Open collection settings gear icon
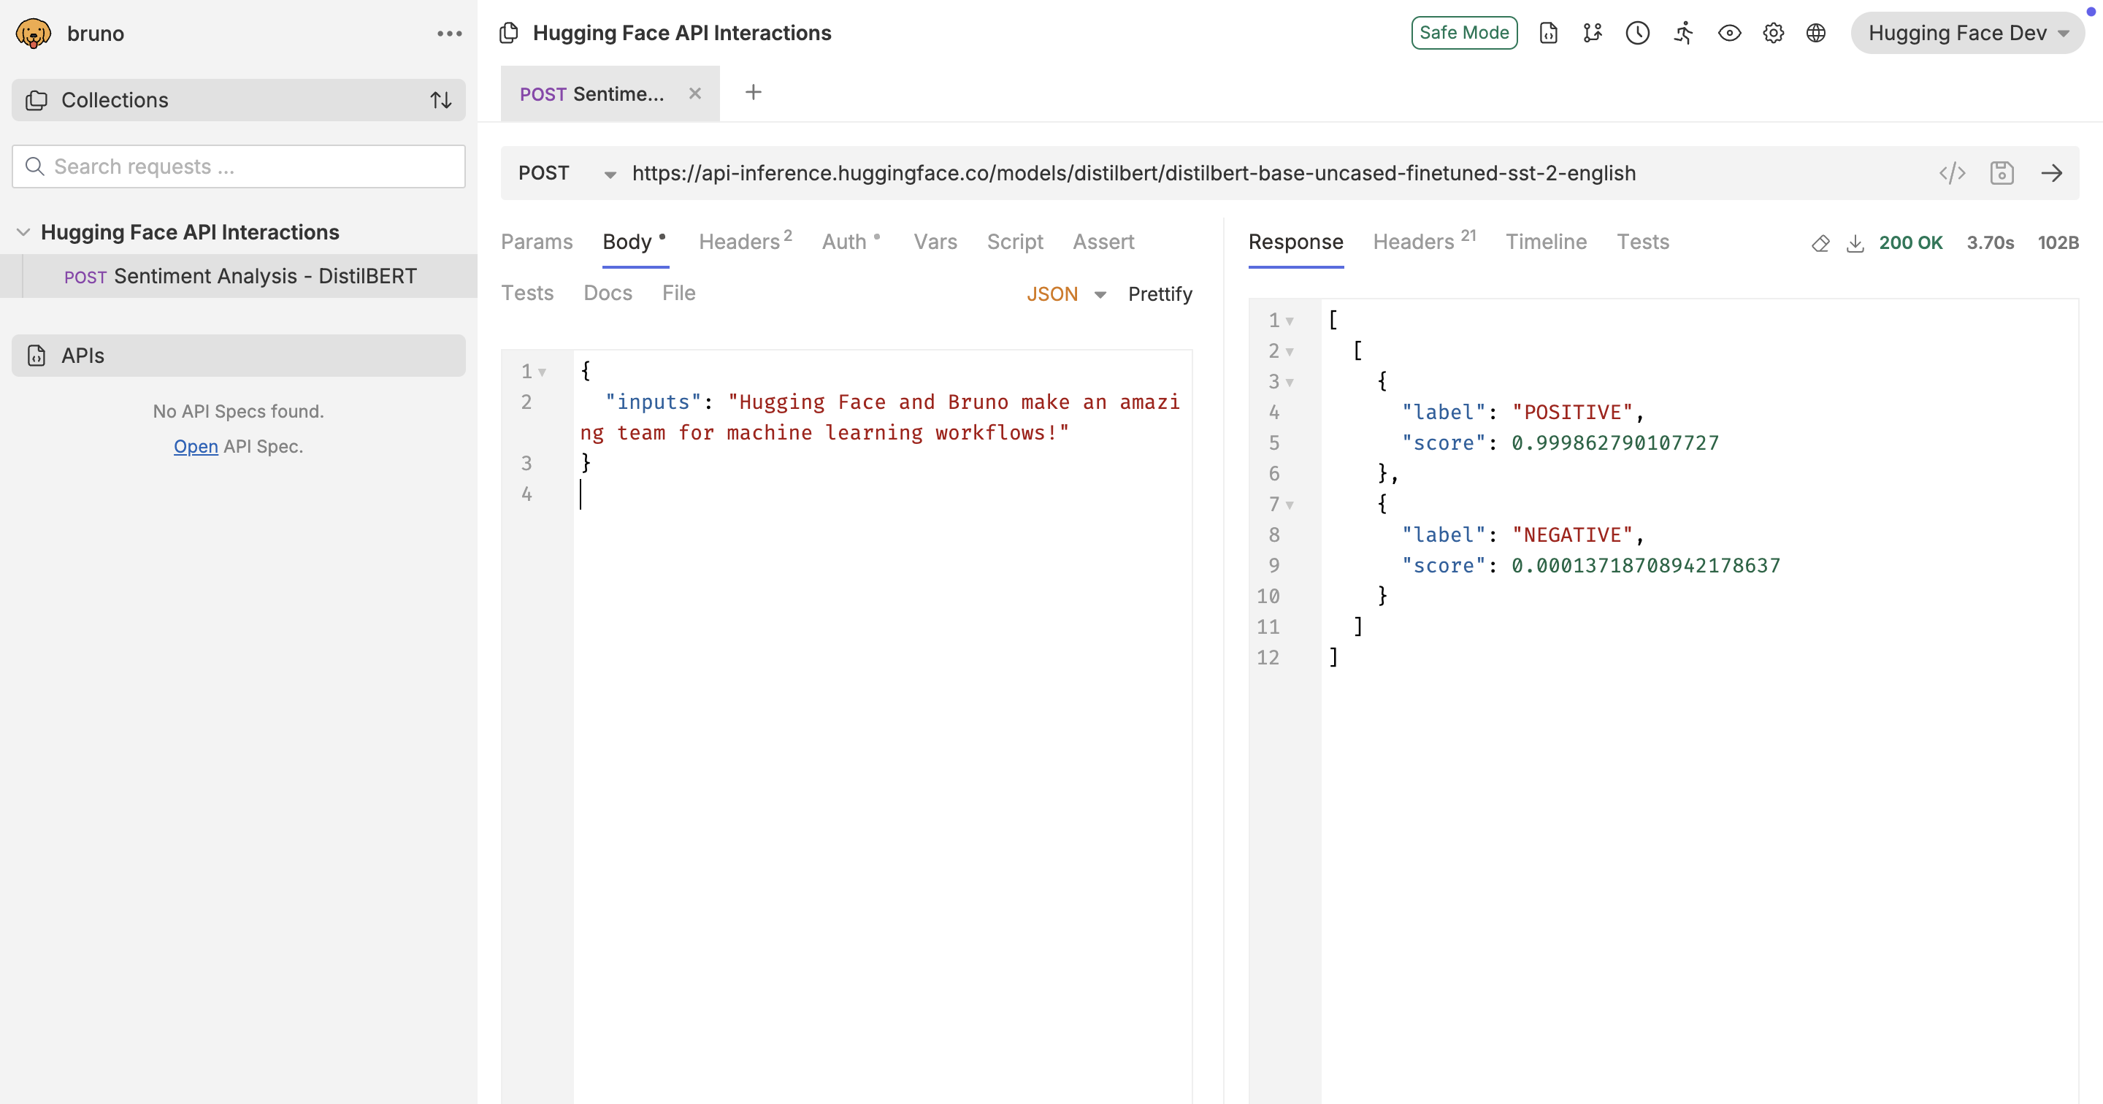Screen dimensions: 2103x1104 pos(1773,33)
